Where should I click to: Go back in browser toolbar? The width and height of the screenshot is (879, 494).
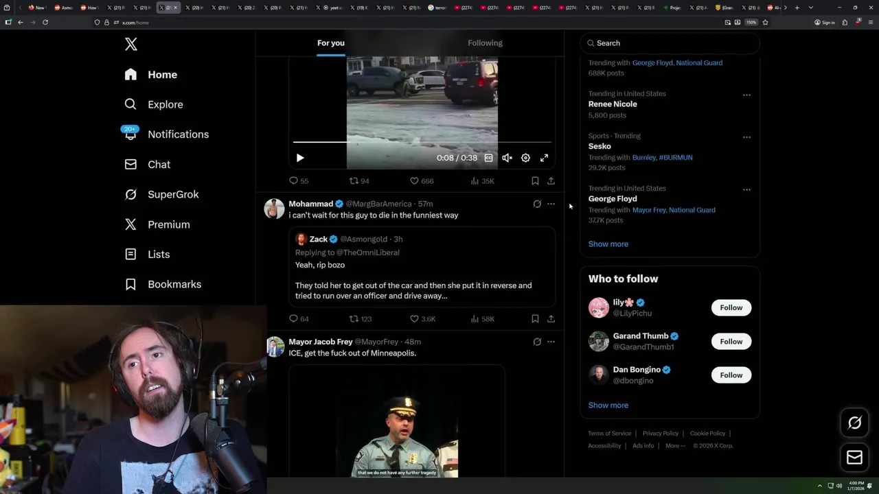(x=21, y=22)
